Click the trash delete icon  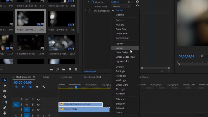pos(76,69)
